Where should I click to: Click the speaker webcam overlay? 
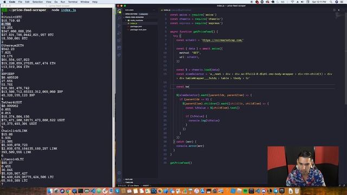click(303, 166)
